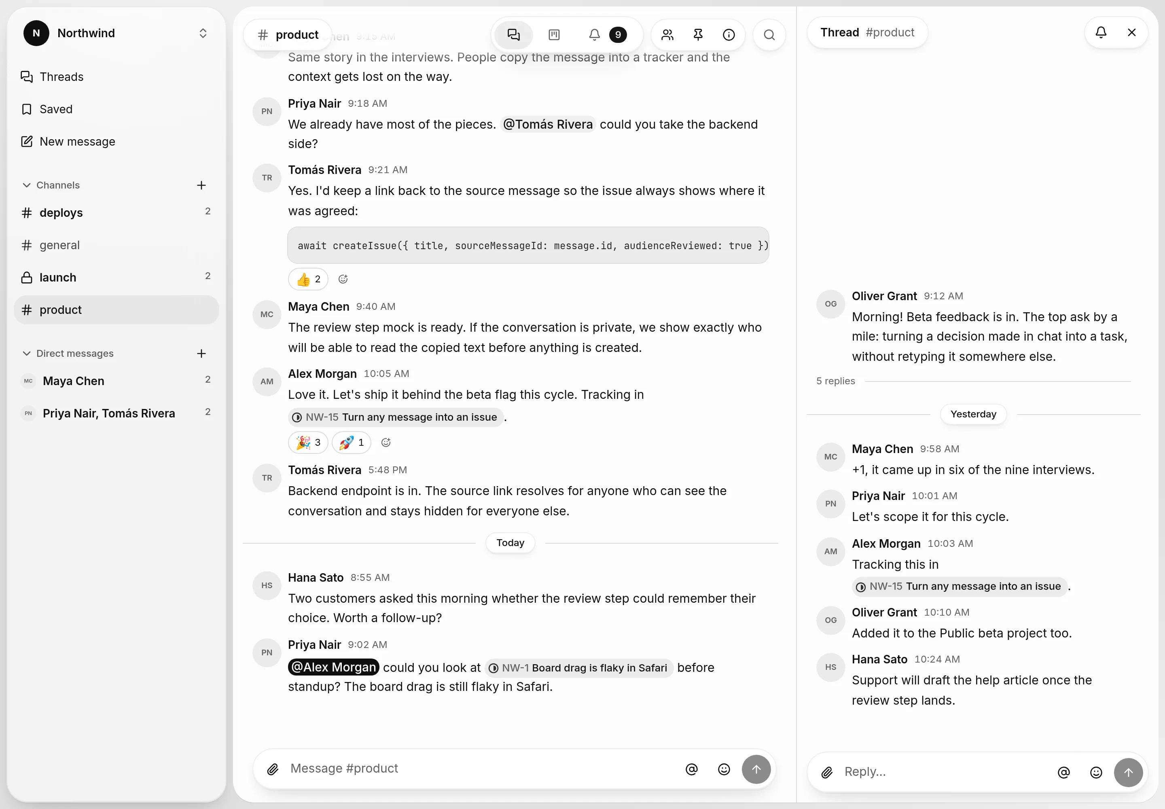Collapse the Channels section
The width and height of the screenshot is (1165, 809).
[x=51, y=185]
